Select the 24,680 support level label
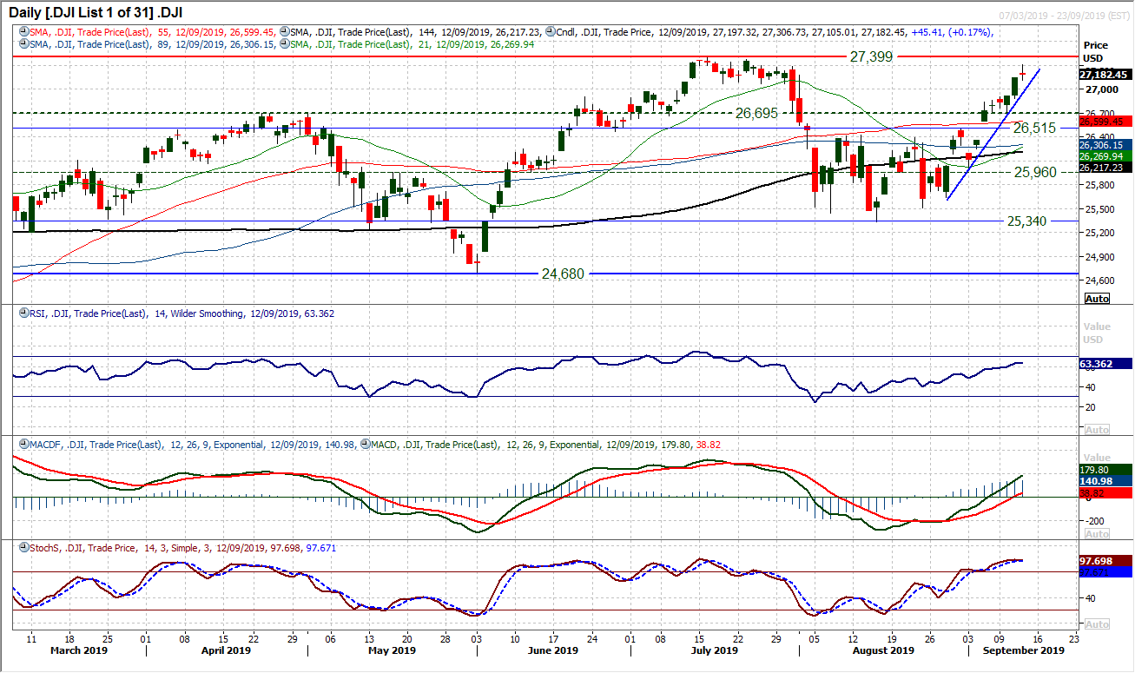Screen dimensions: 1135x673 point(564,274)
